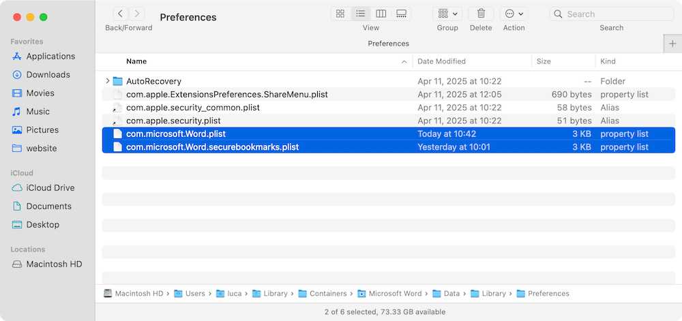Click file icon of com.microsoft.Word.securebookmarks.plist
The height and width of the screenshot is (321, 682).
click(x=117, y=147)
